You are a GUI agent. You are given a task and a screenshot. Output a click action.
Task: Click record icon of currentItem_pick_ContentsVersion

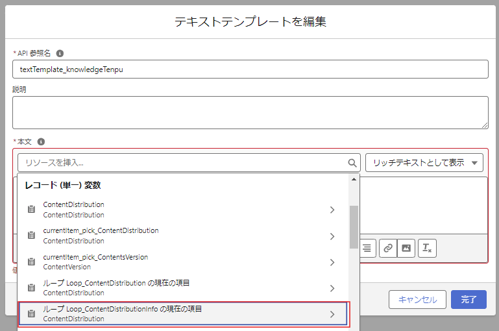click(x=31, y=262)
